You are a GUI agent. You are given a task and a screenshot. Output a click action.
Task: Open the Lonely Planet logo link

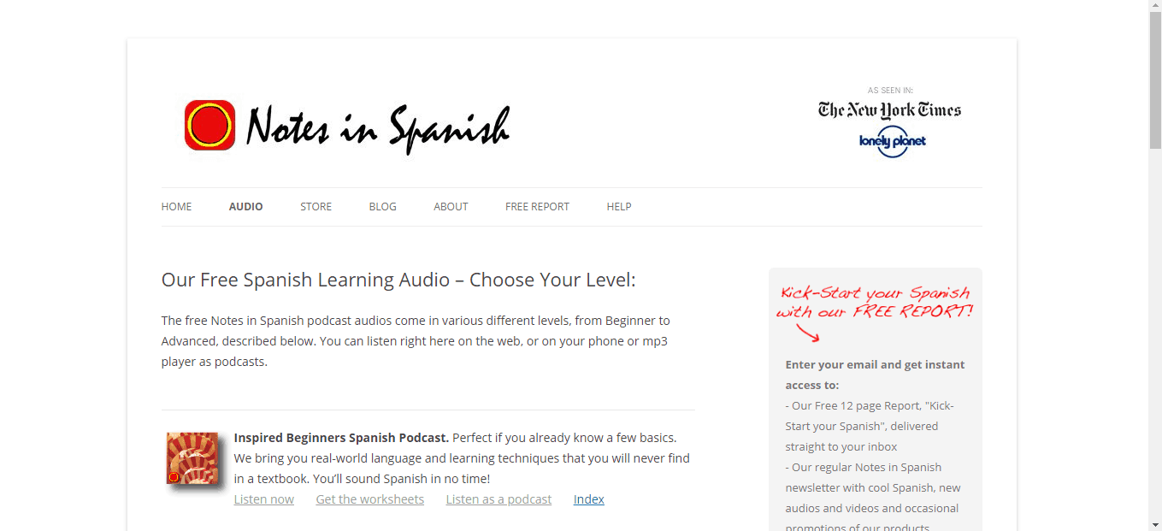[893, 141]
